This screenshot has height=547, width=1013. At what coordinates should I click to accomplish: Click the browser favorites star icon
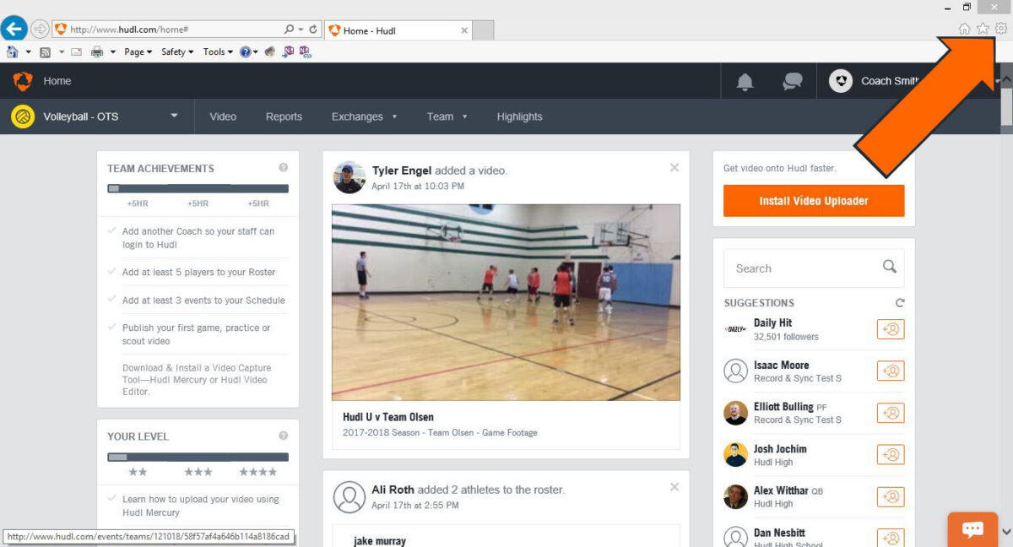[x=983, y=29]
